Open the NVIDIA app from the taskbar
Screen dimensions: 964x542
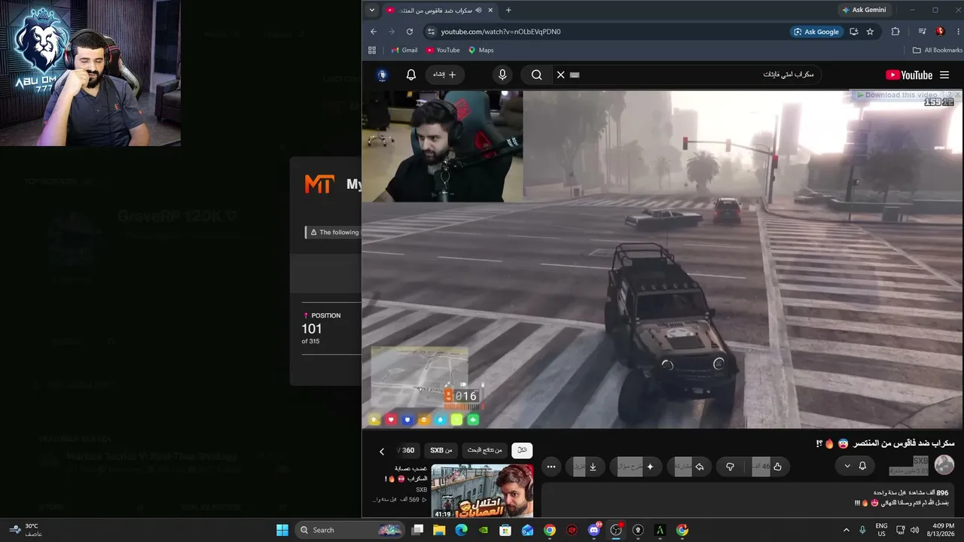pos(484,530)
